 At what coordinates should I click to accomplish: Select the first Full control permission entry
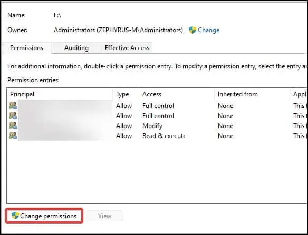tap(157, 106)
